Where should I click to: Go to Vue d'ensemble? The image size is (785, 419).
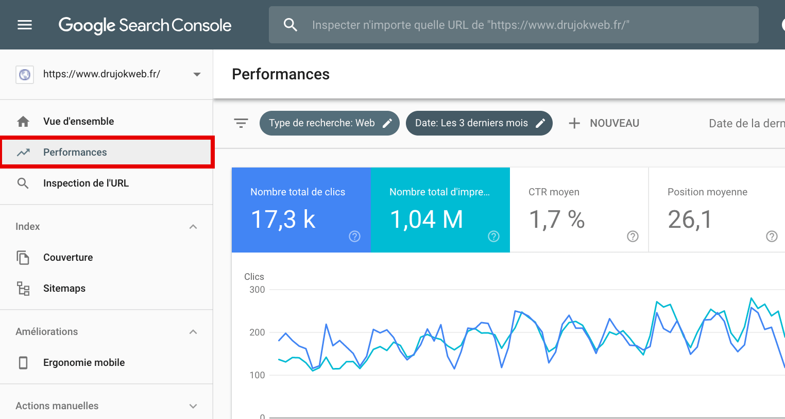(107, 122)
